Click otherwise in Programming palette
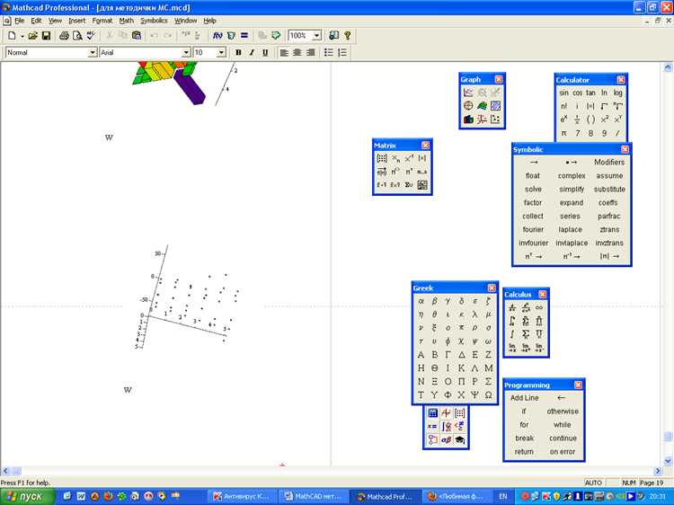 [x=563, y=412]
